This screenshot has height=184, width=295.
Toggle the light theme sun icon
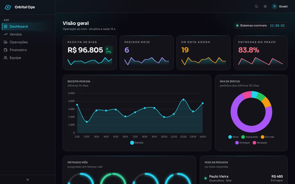(265, 6)
